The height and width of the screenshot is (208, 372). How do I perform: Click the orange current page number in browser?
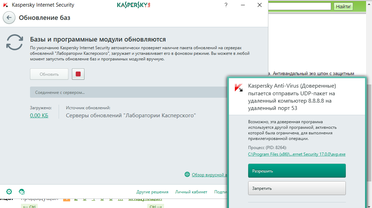(67, 200)
